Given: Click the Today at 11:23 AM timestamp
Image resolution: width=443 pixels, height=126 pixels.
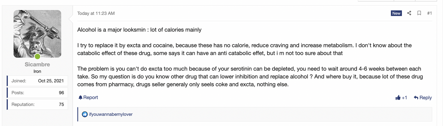Looking at the screenshot, I should (x=96, y=13).
